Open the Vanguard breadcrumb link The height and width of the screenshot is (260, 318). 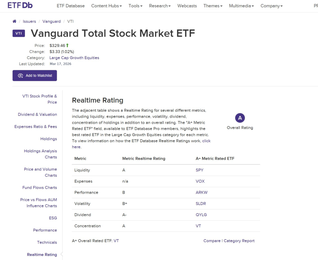[x=52, y=21]
